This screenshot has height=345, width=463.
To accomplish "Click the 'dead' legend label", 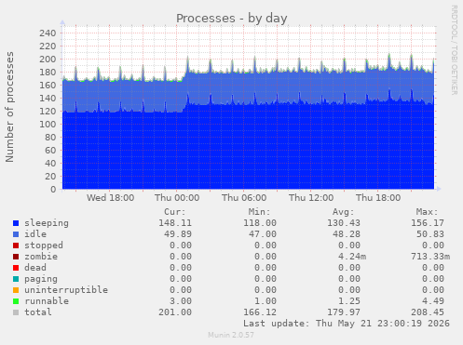I will 35,268.
